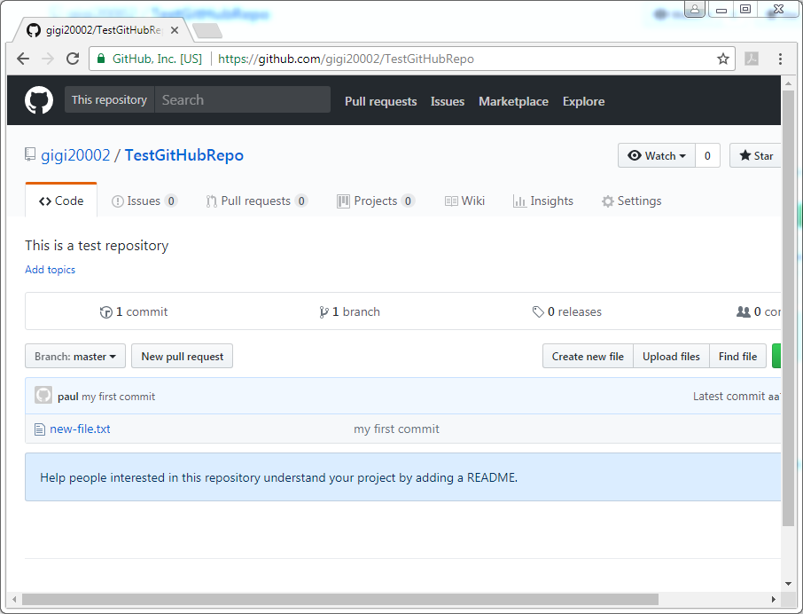803x614 pixels.
Task: Click the green secure padlock icon
Action: (x=101, y=59)
